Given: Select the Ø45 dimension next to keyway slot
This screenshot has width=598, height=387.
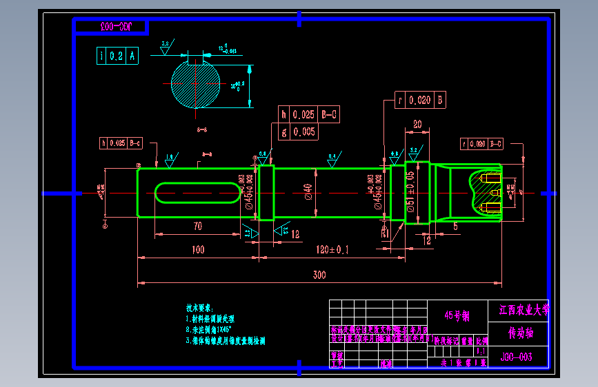Looking at the screenshot, I should tap(247, 192).
